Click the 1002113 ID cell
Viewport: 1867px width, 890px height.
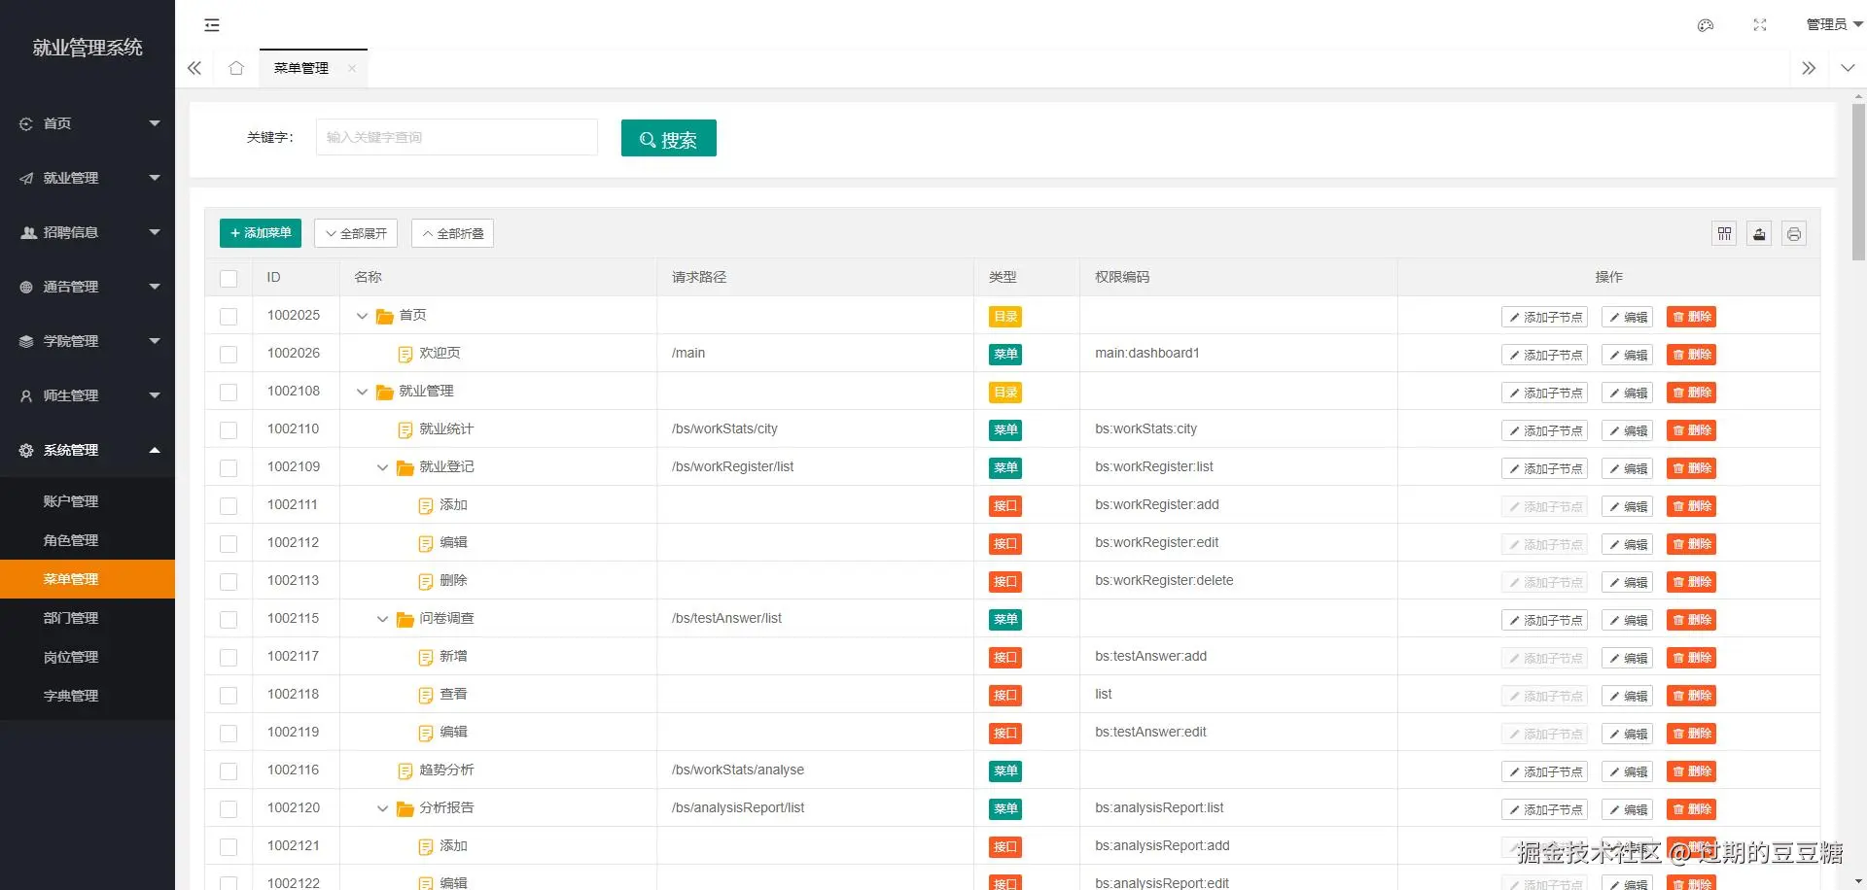(294, 581)
